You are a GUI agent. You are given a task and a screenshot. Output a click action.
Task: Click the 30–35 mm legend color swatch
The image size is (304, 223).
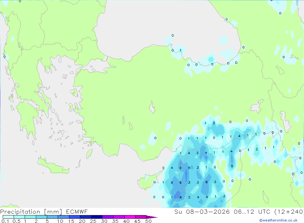[x=108, y=217]
